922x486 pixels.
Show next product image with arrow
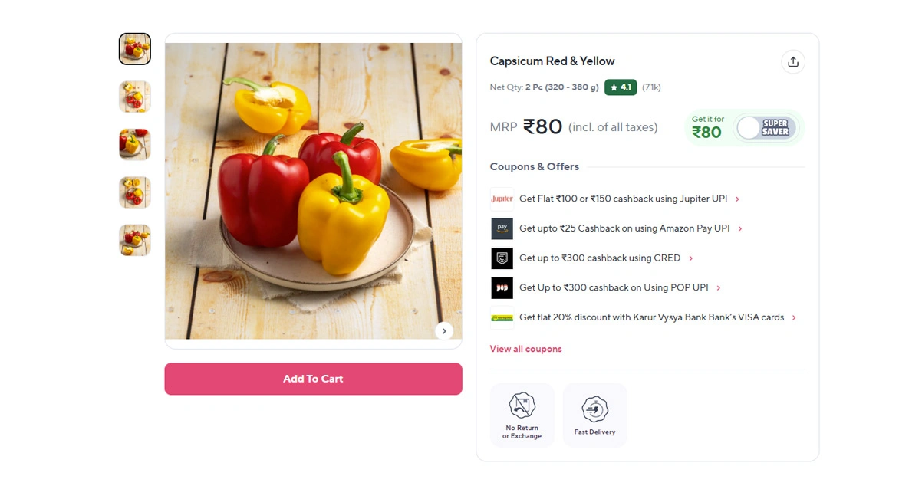(x=444, y=330)
